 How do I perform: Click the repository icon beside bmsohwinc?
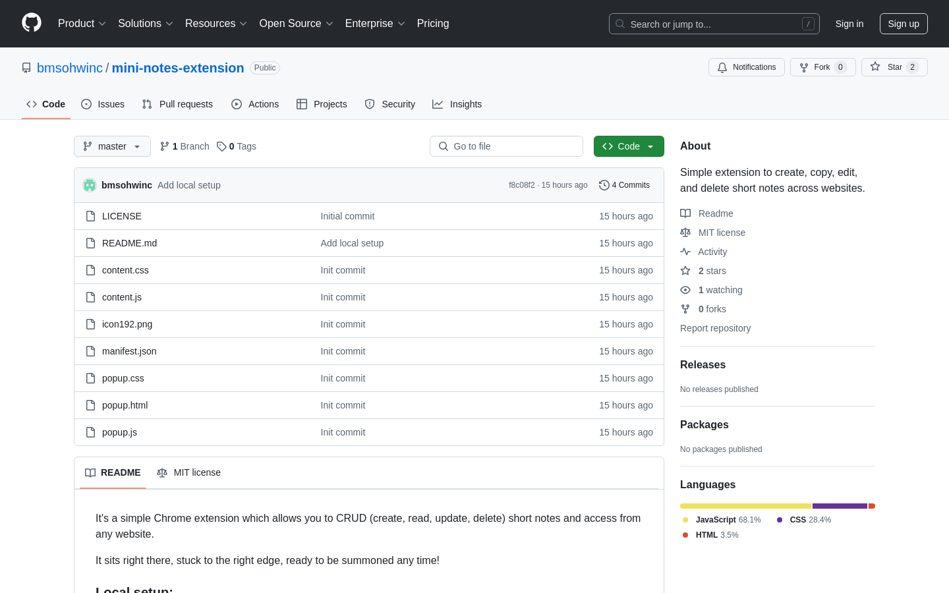pyautogui.click(x=26, y=68)
